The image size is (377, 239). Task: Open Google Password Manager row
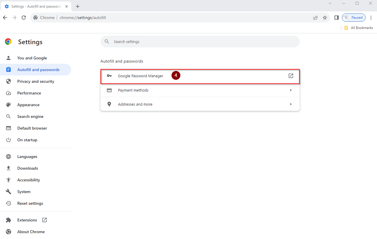[x=200, y=76]
